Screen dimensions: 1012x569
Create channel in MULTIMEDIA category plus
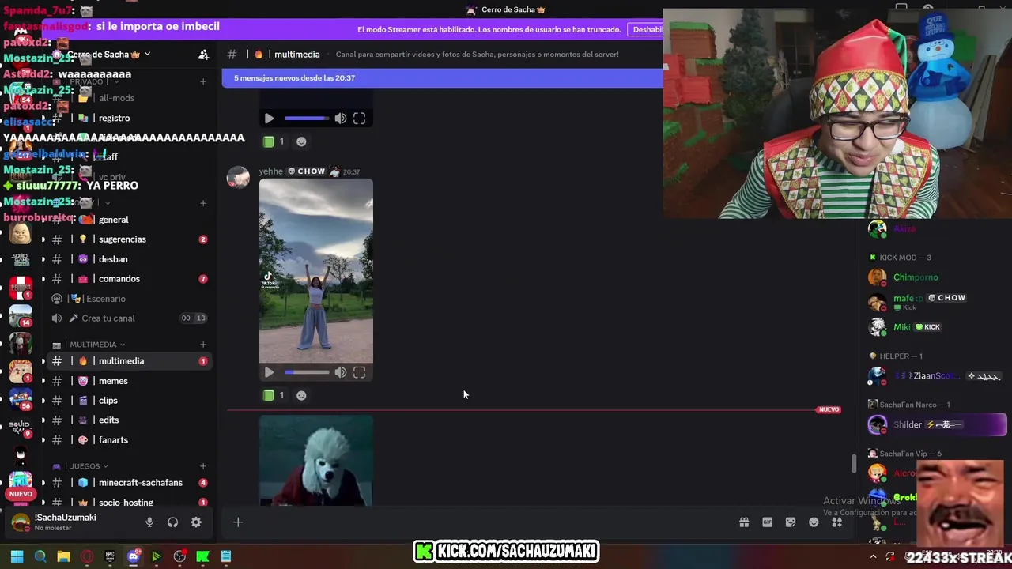(203, 345)
